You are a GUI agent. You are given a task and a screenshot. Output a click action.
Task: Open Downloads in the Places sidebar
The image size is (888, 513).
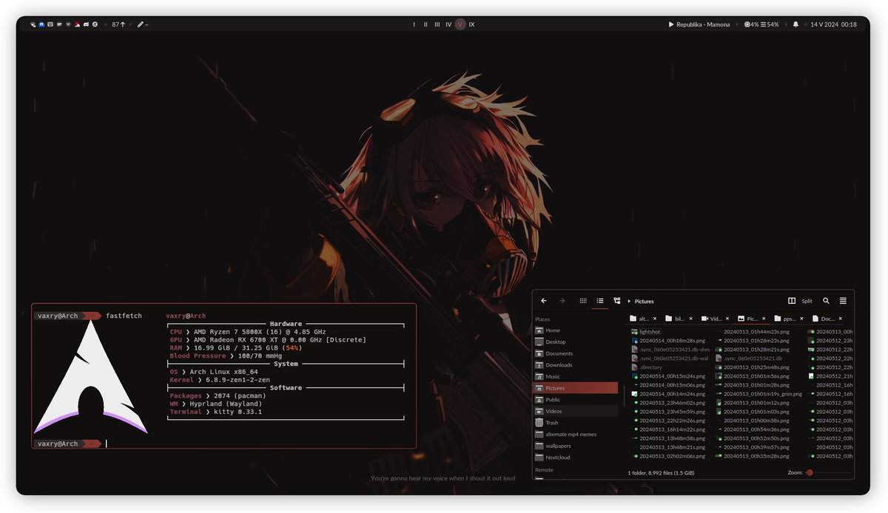[x=576, y=364]
